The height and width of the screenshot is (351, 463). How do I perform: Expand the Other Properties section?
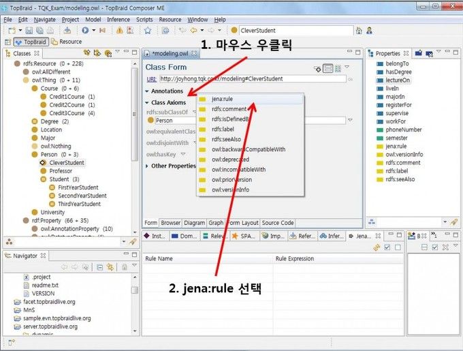tap(147, 166)
